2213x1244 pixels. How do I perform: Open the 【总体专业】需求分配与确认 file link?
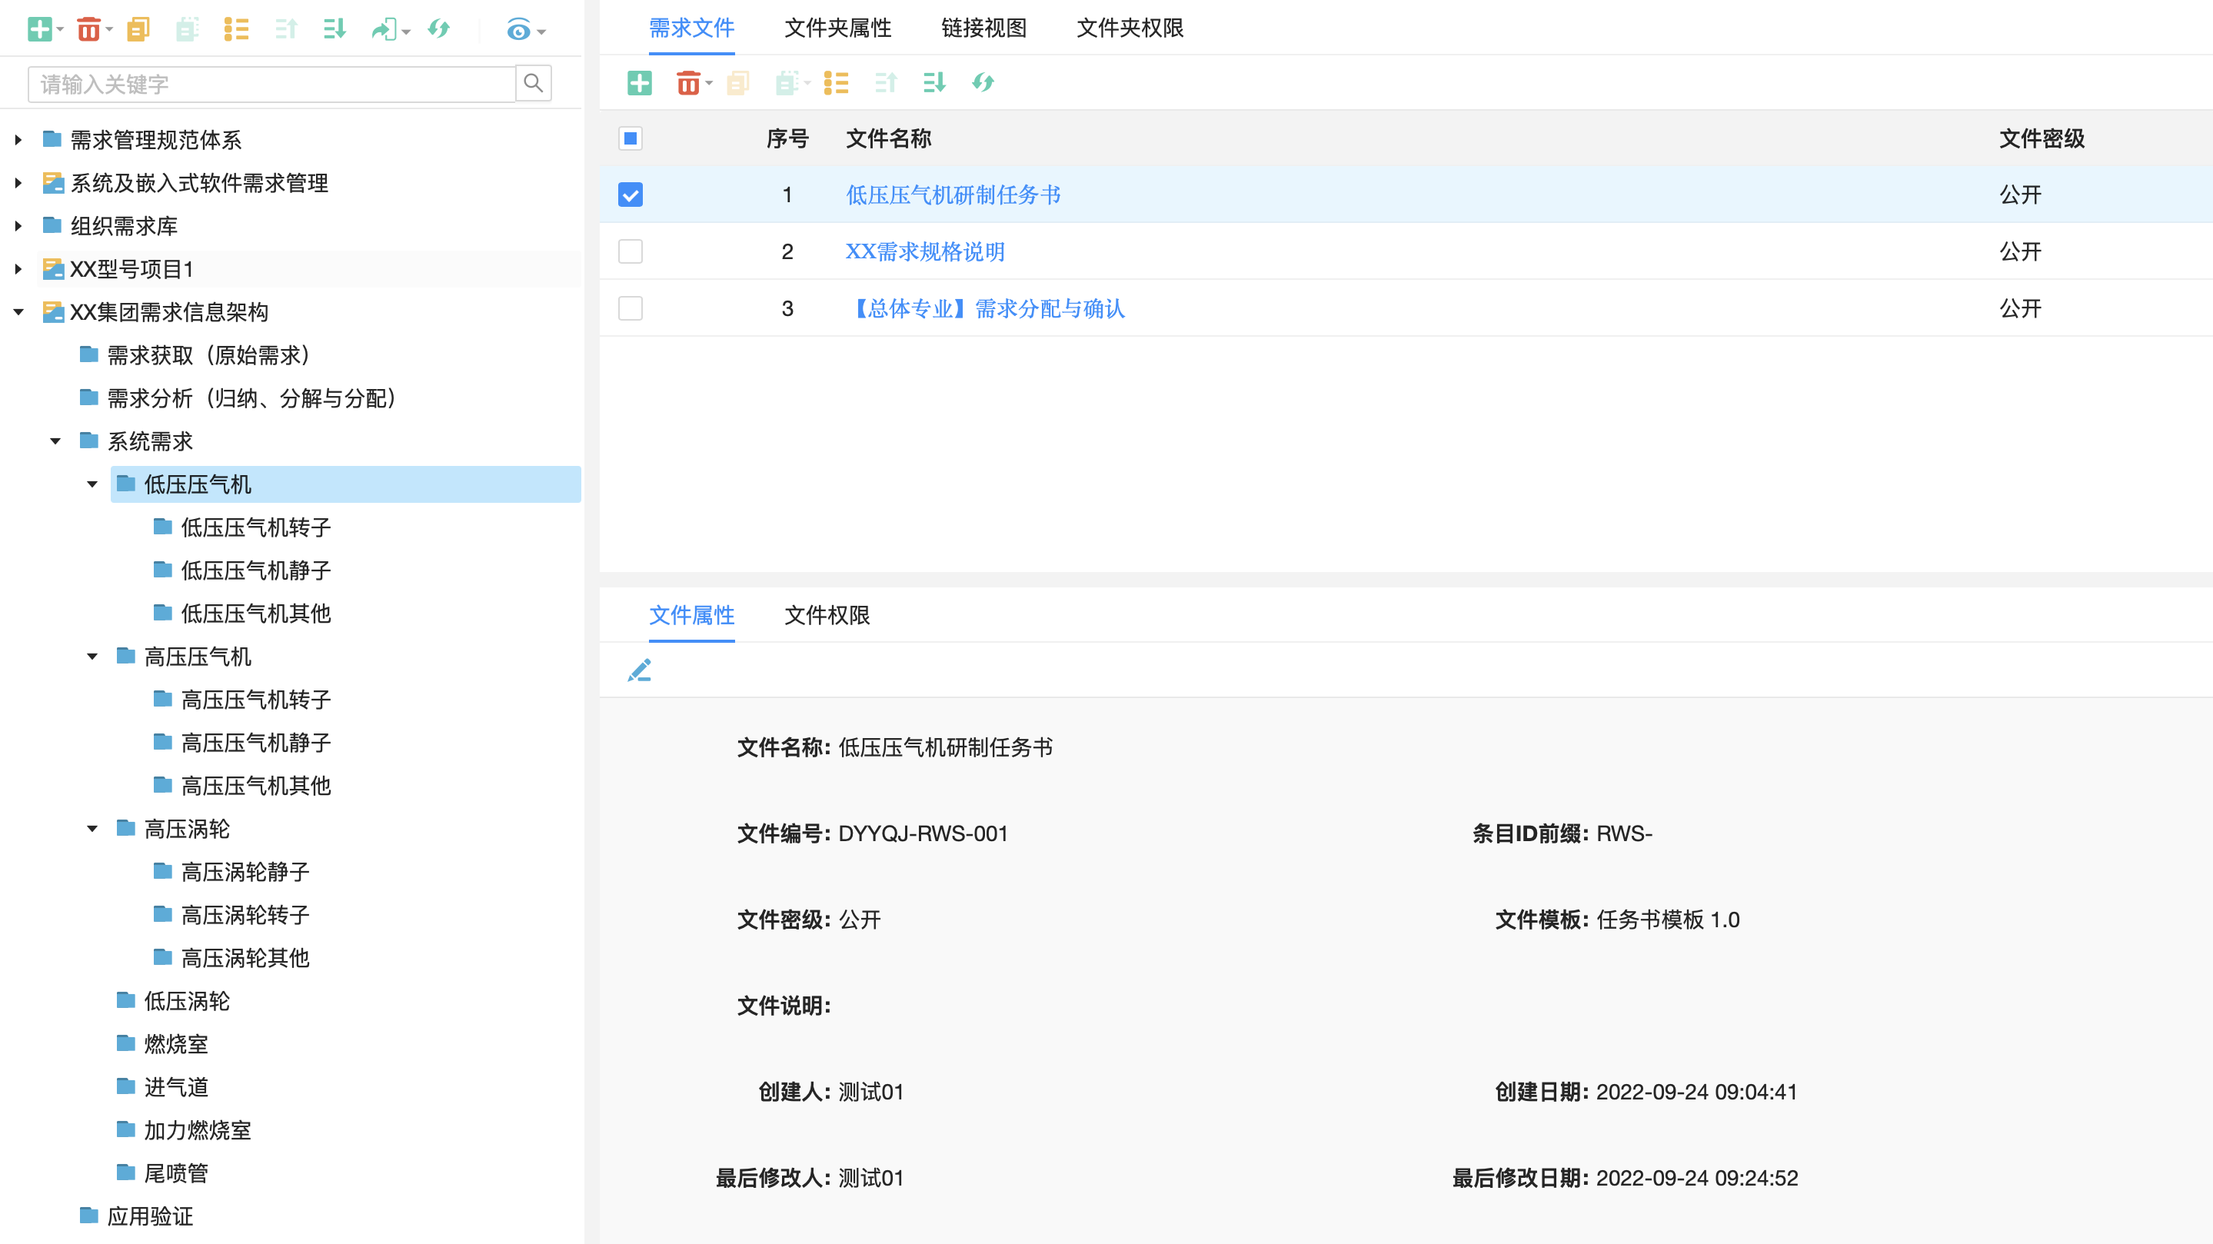[x=987, y=308]
